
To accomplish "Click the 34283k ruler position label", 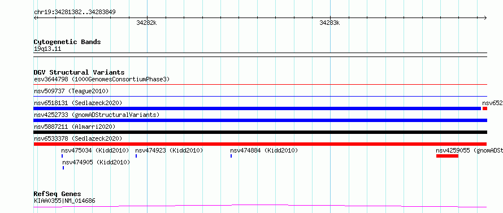I will [329, 23].
